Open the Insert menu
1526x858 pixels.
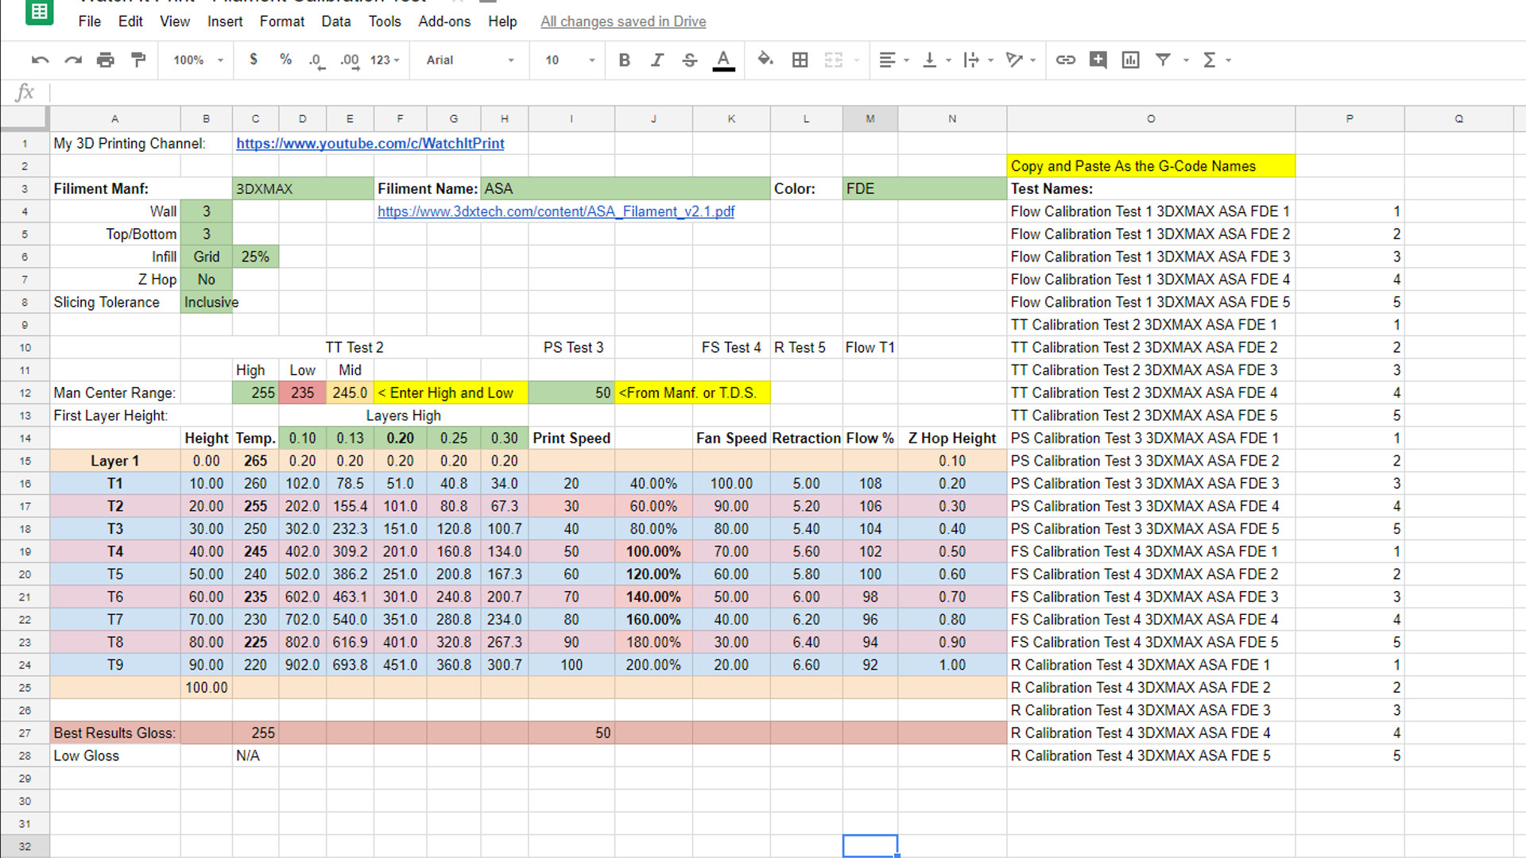pos(225,21)
